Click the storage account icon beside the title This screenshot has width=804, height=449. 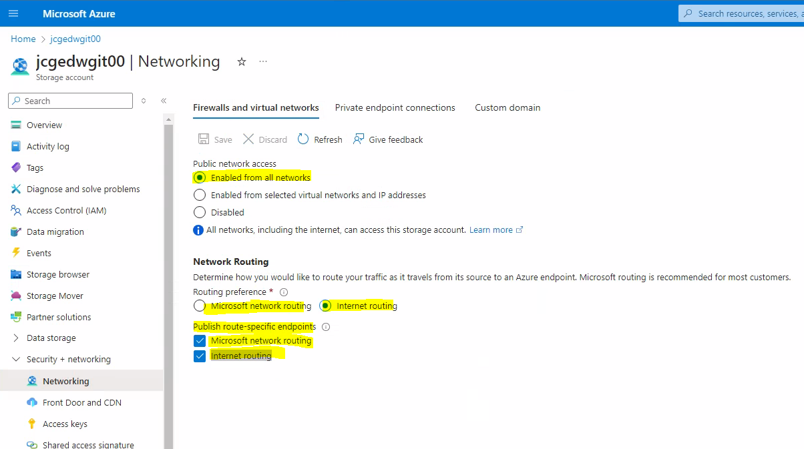pos(20,67)
